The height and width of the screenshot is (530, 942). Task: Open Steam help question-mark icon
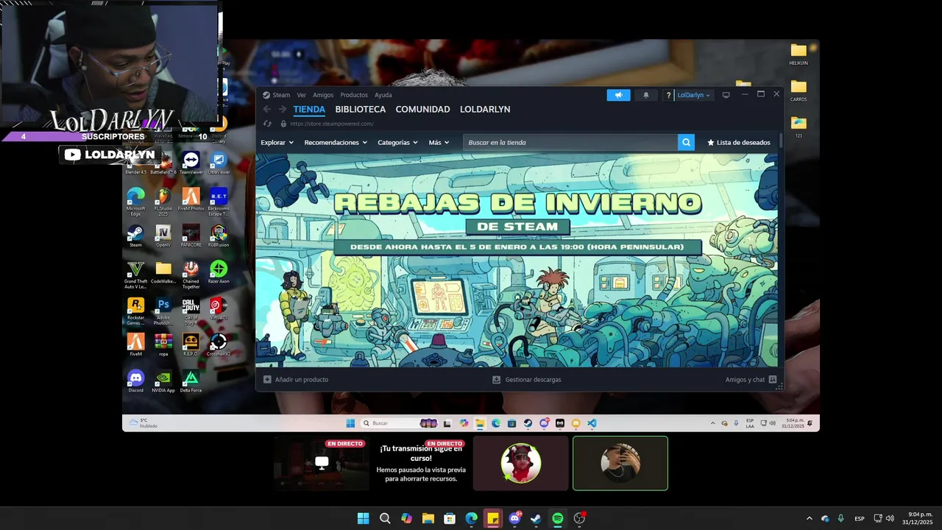(668, 95)
